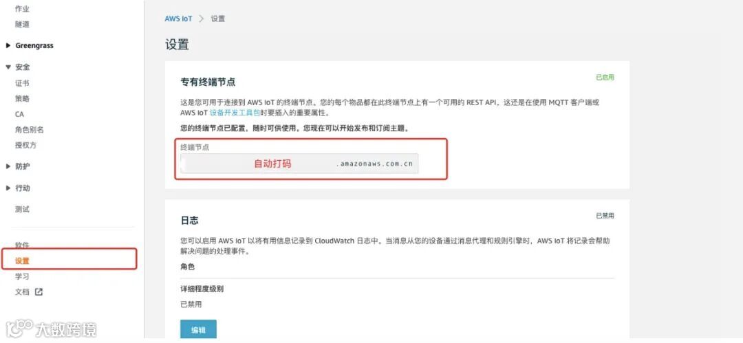Select the 设置 sidebar item
This screenshot has height=343, width=743.
[22, 261]
